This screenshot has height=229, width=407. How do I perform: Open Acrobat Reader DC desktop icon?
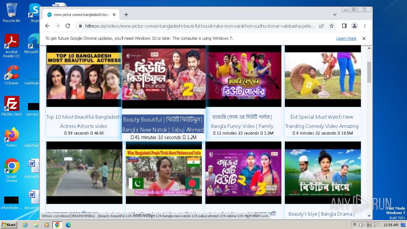coord(11,46)
